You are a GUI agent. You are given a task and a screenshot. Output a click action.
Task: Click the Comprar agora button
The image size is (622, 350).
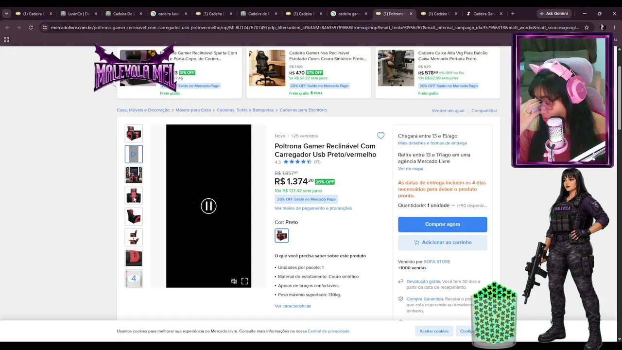pos(442,224)
